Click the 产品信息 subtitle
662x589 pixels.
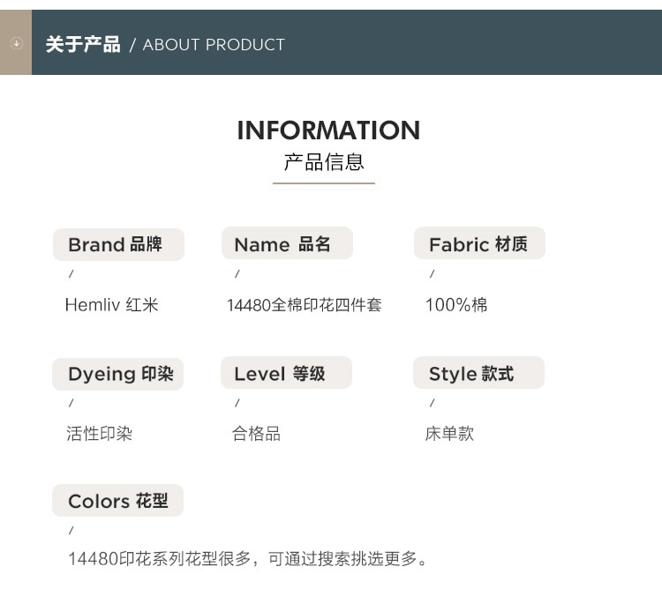[324, 162]
